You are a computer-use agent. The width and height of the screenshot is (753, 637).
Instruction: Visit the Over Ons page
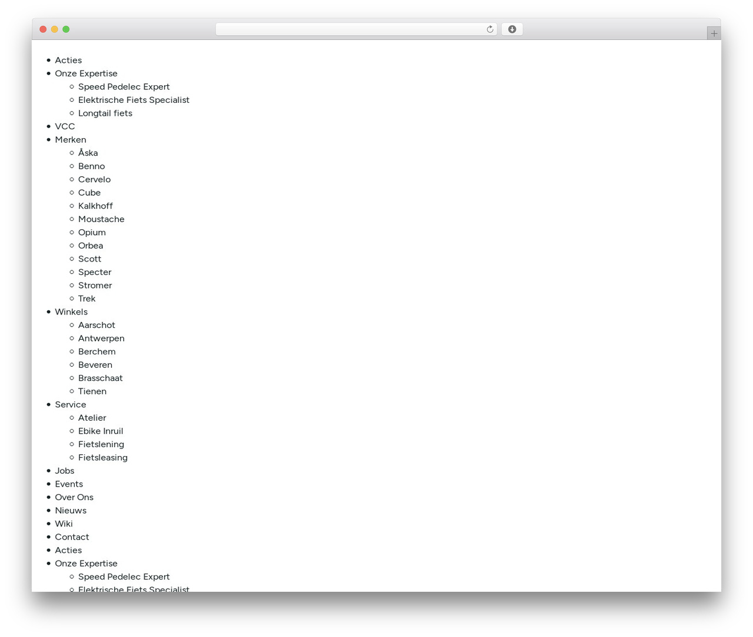pyautogui.click(x=74, y=497)
